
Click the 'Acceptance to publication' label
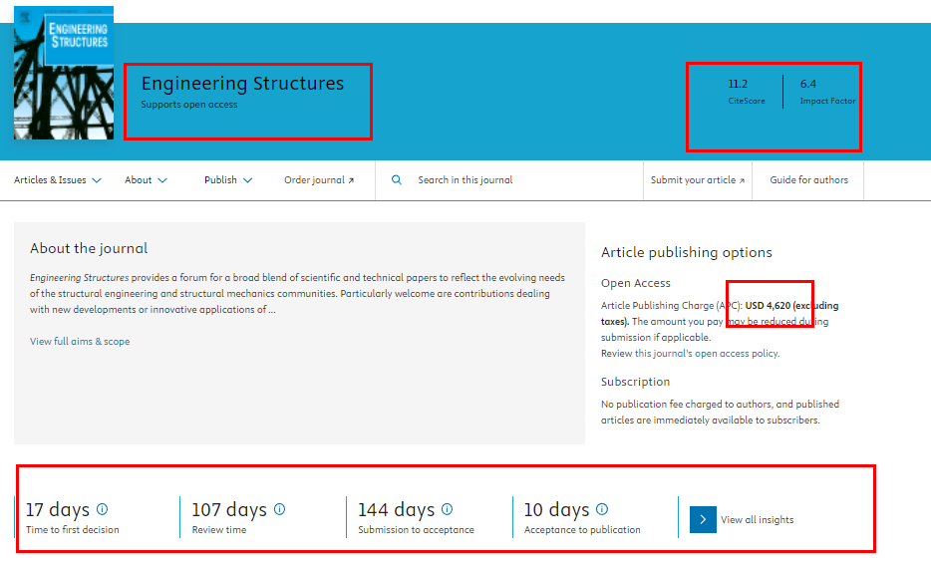[582, 530]
